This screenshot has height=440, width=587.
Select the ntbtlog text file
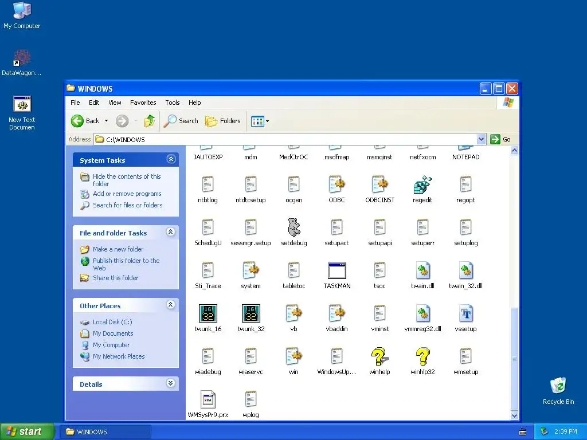[208, 185]
